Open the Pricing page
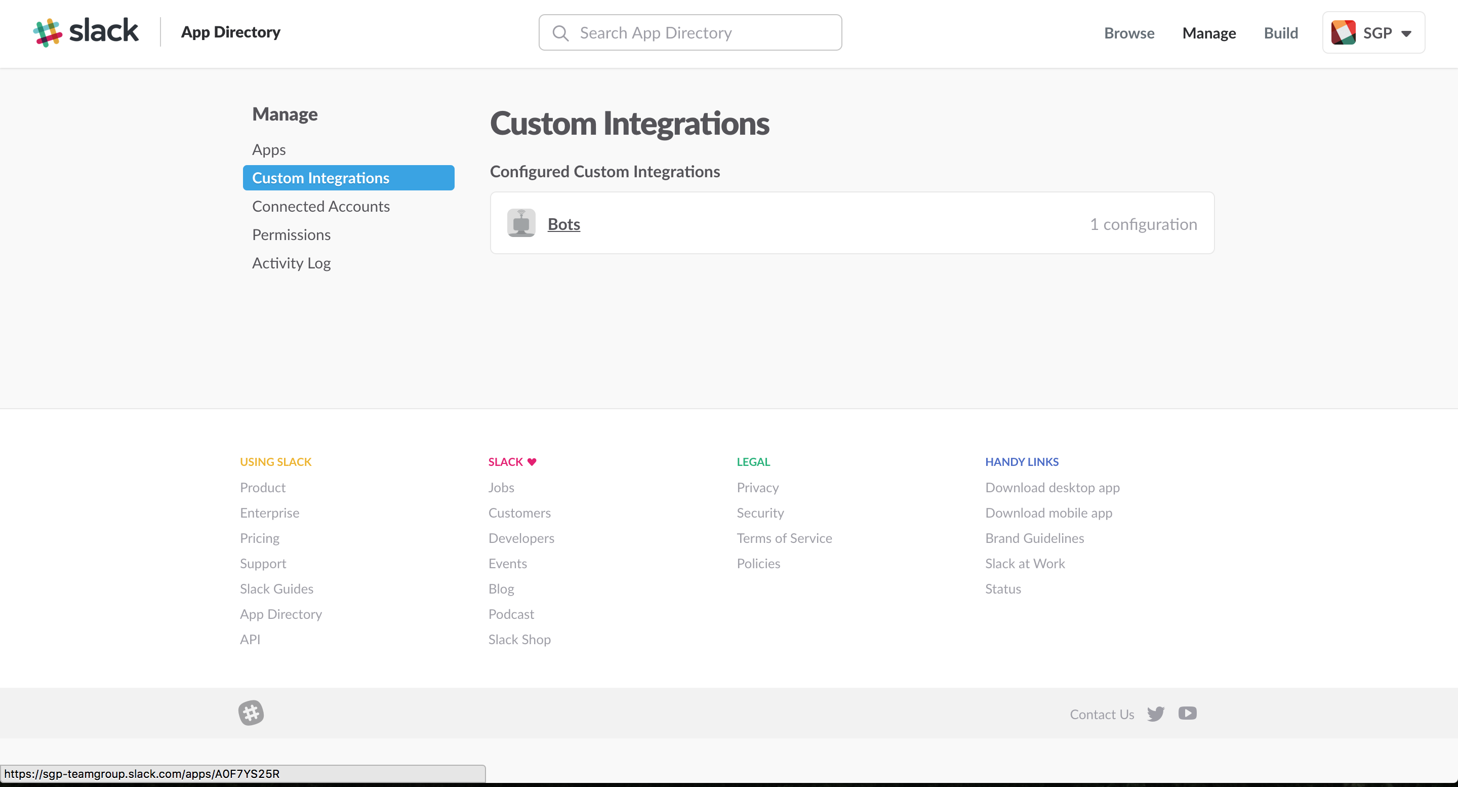1458x787 pixels. click(259, 538)
